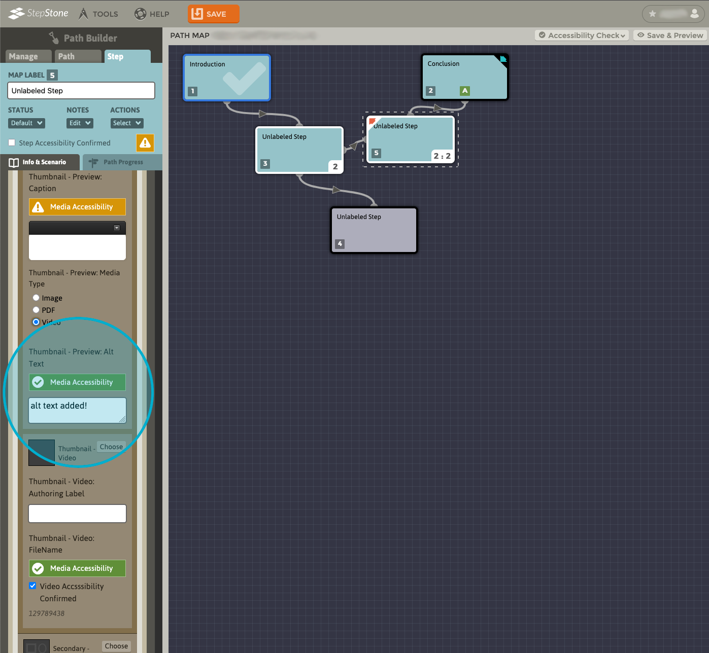Click the yellow step accessibility warning icon
The height and width of the screenshot is (653, 709).
(x=145, y=143)
